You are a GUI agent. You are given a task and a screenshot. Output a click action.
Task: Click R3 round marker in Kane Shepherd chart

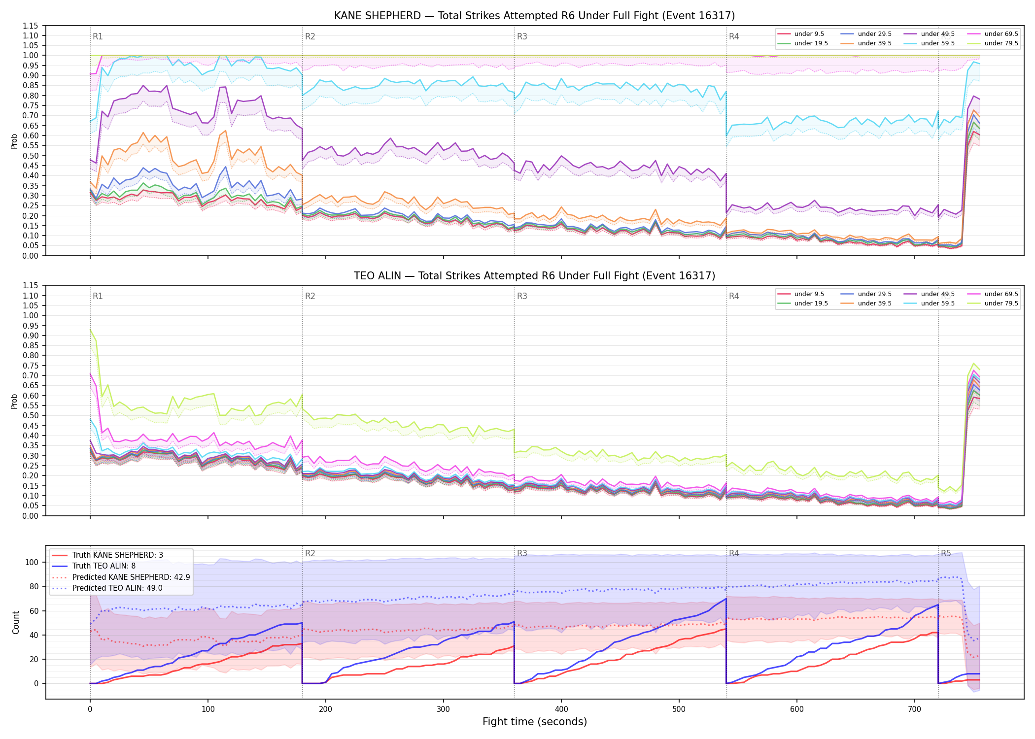[x=522, y=36]
